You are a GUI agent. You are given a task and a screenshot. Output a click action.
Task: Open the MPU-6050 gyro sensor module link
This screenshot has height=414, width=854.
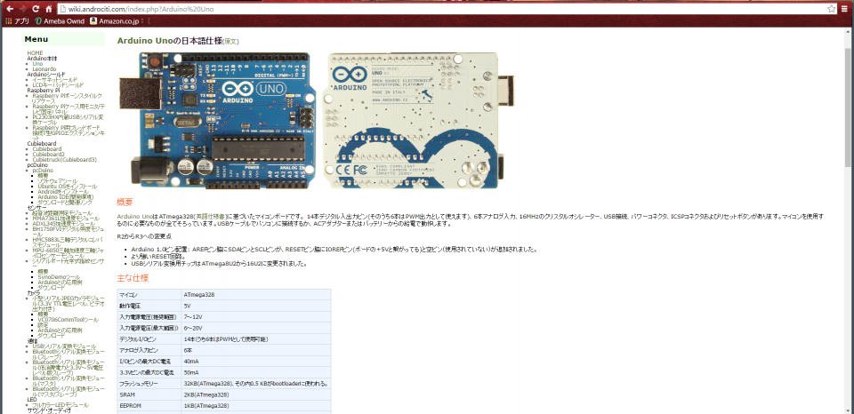(x=67, y=252)
